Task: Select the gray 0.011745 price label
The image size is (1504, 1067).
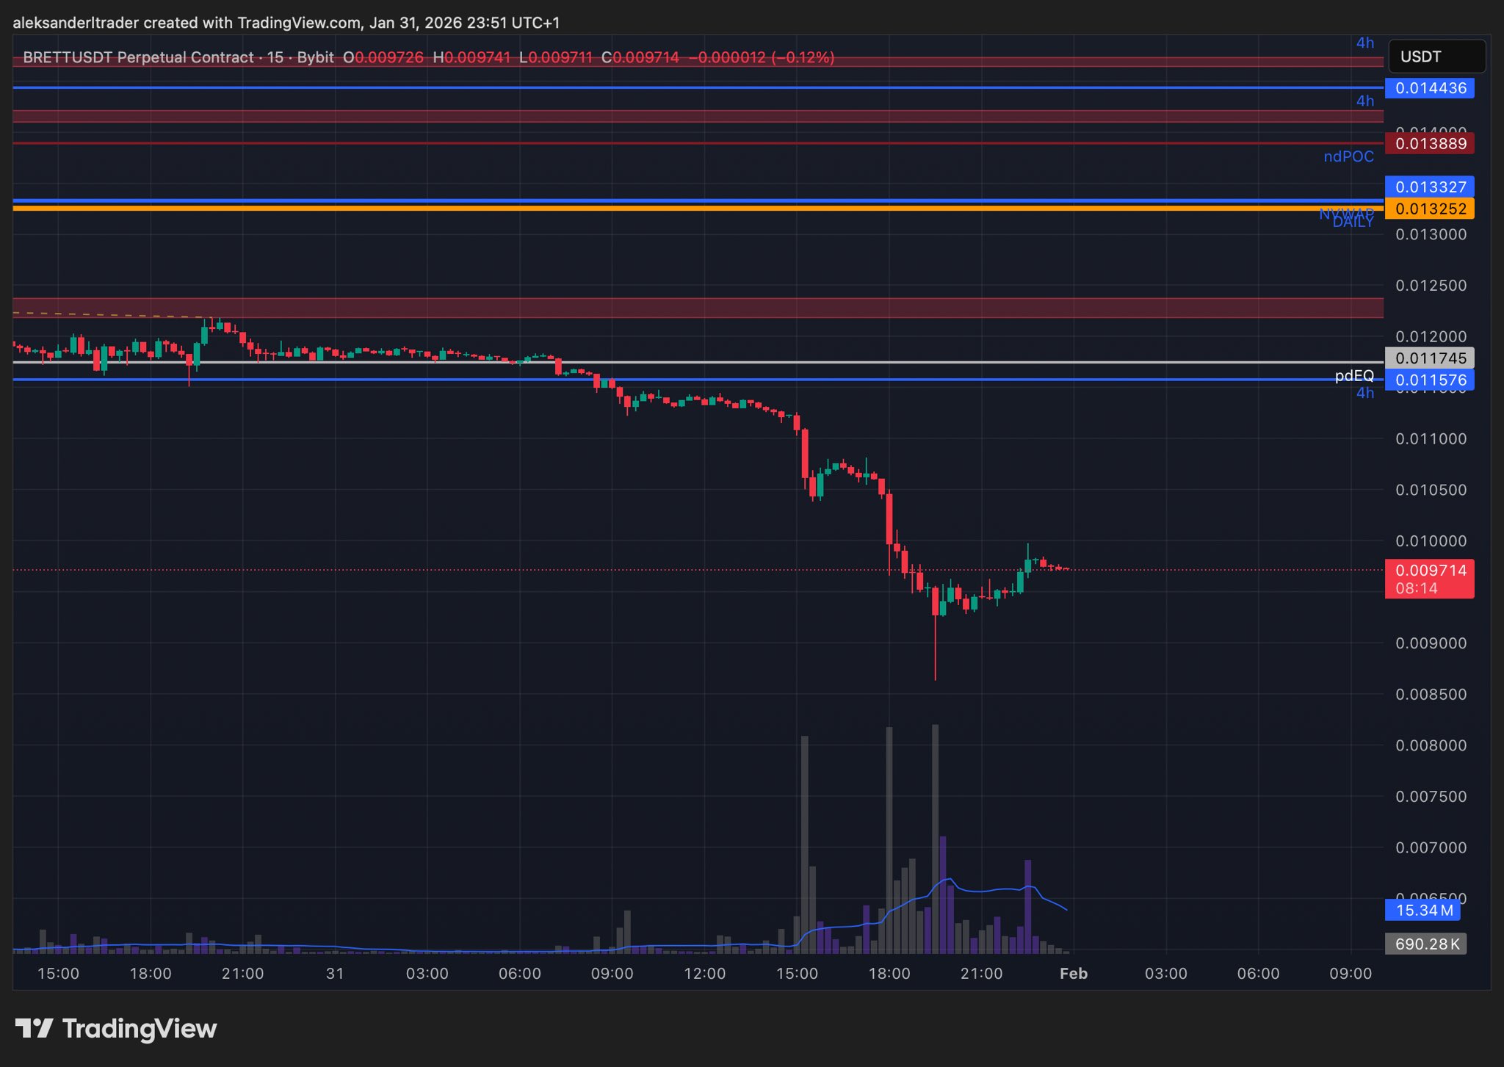Action: tap(1429, 358)
